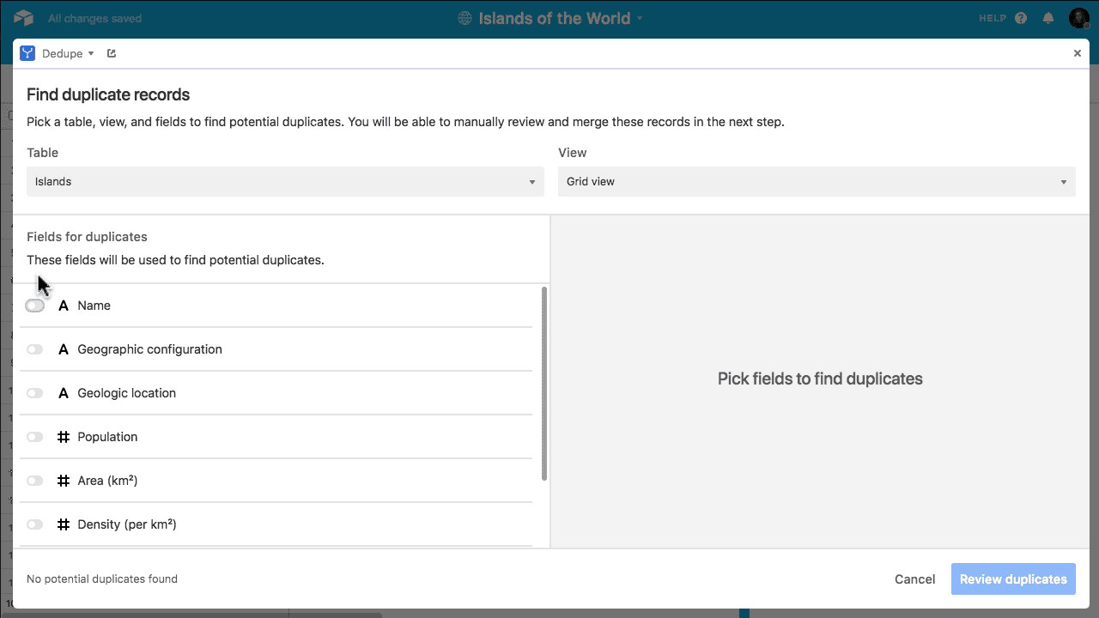Click the Airtable logo icon

23,18
